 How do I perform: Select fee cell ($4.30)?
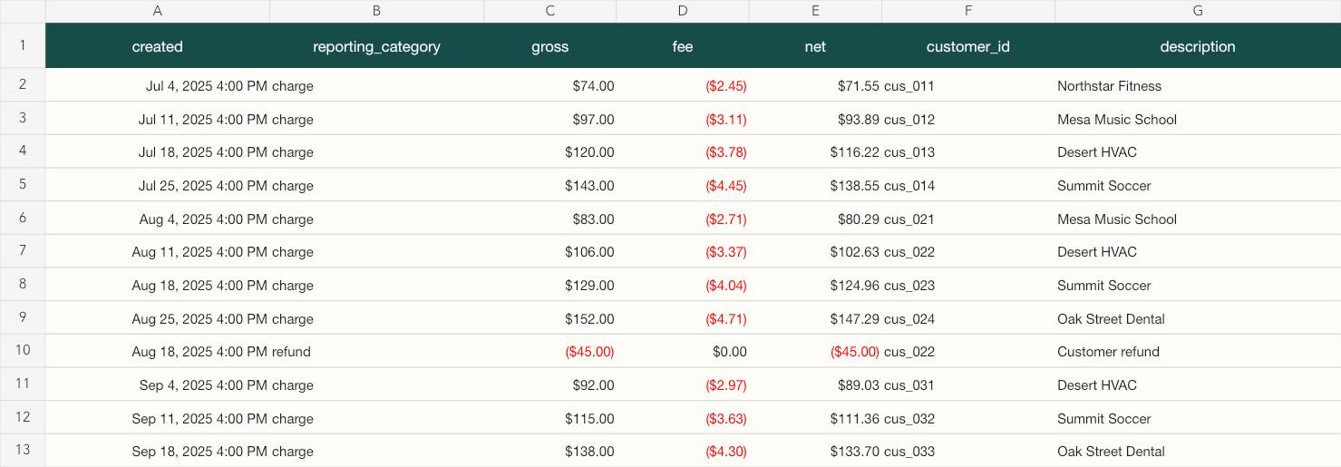pyautogui.click(x=683, y=451)
